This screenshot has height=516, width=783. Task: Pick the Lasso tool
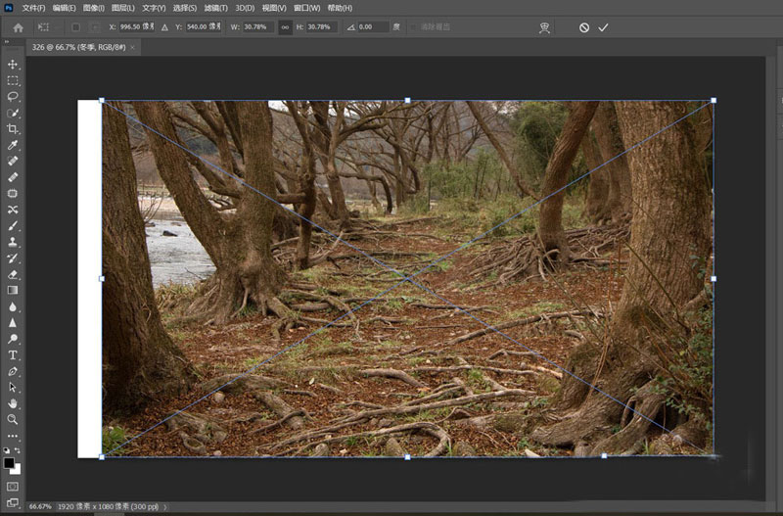(x=13, y=97)
